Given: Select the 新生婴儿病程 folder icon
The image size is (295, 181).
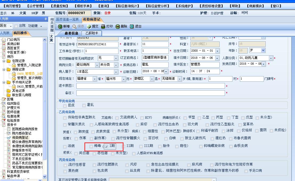Looking at the screenshot, I should tap(9, 95).
